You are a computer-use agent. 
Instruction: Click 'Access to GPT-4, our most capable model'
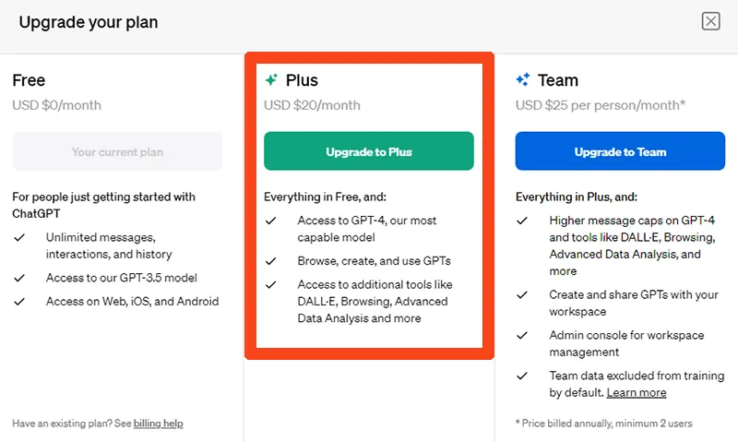(x=366, y=229)
